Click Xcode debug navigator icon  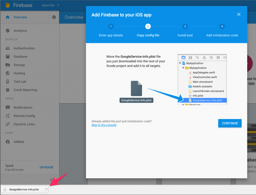tap(218, 57)
